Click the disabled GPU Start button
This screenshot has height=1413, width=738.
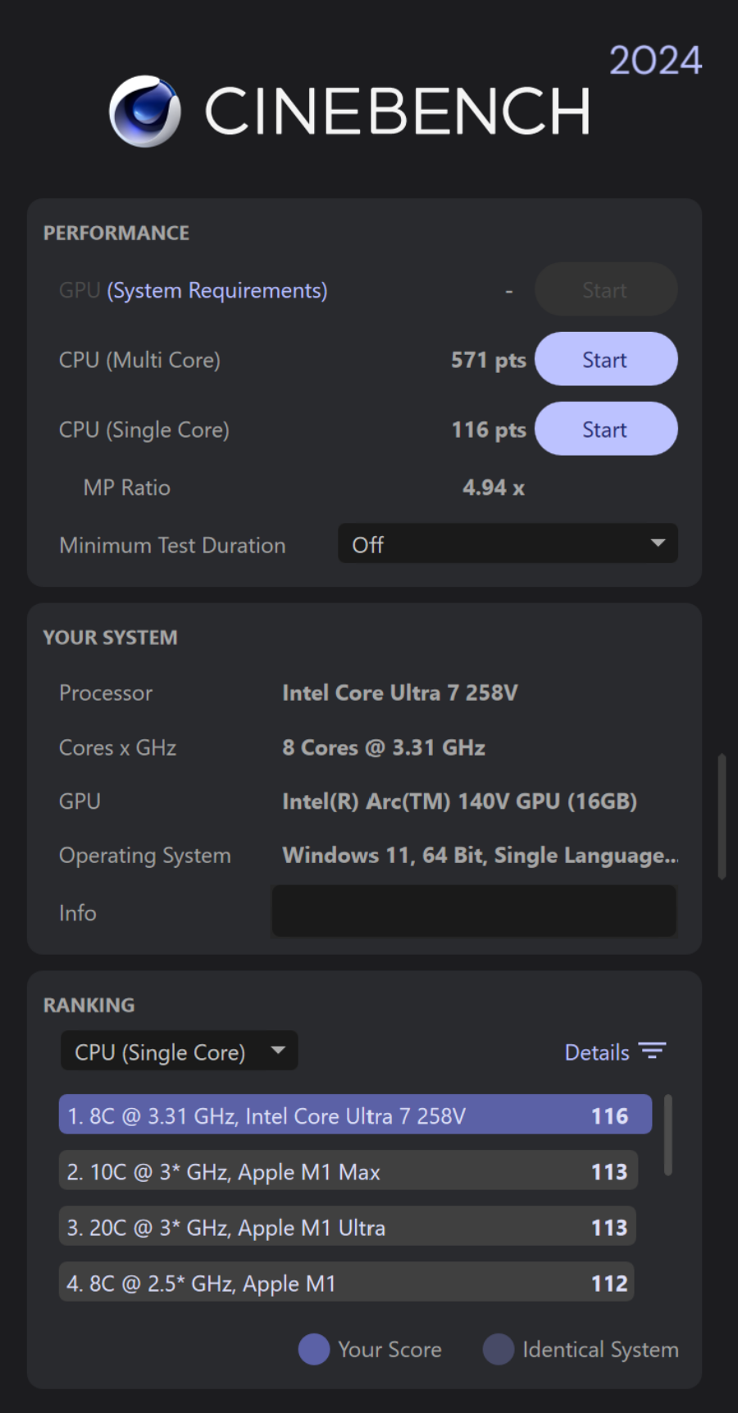click(605, 289)
